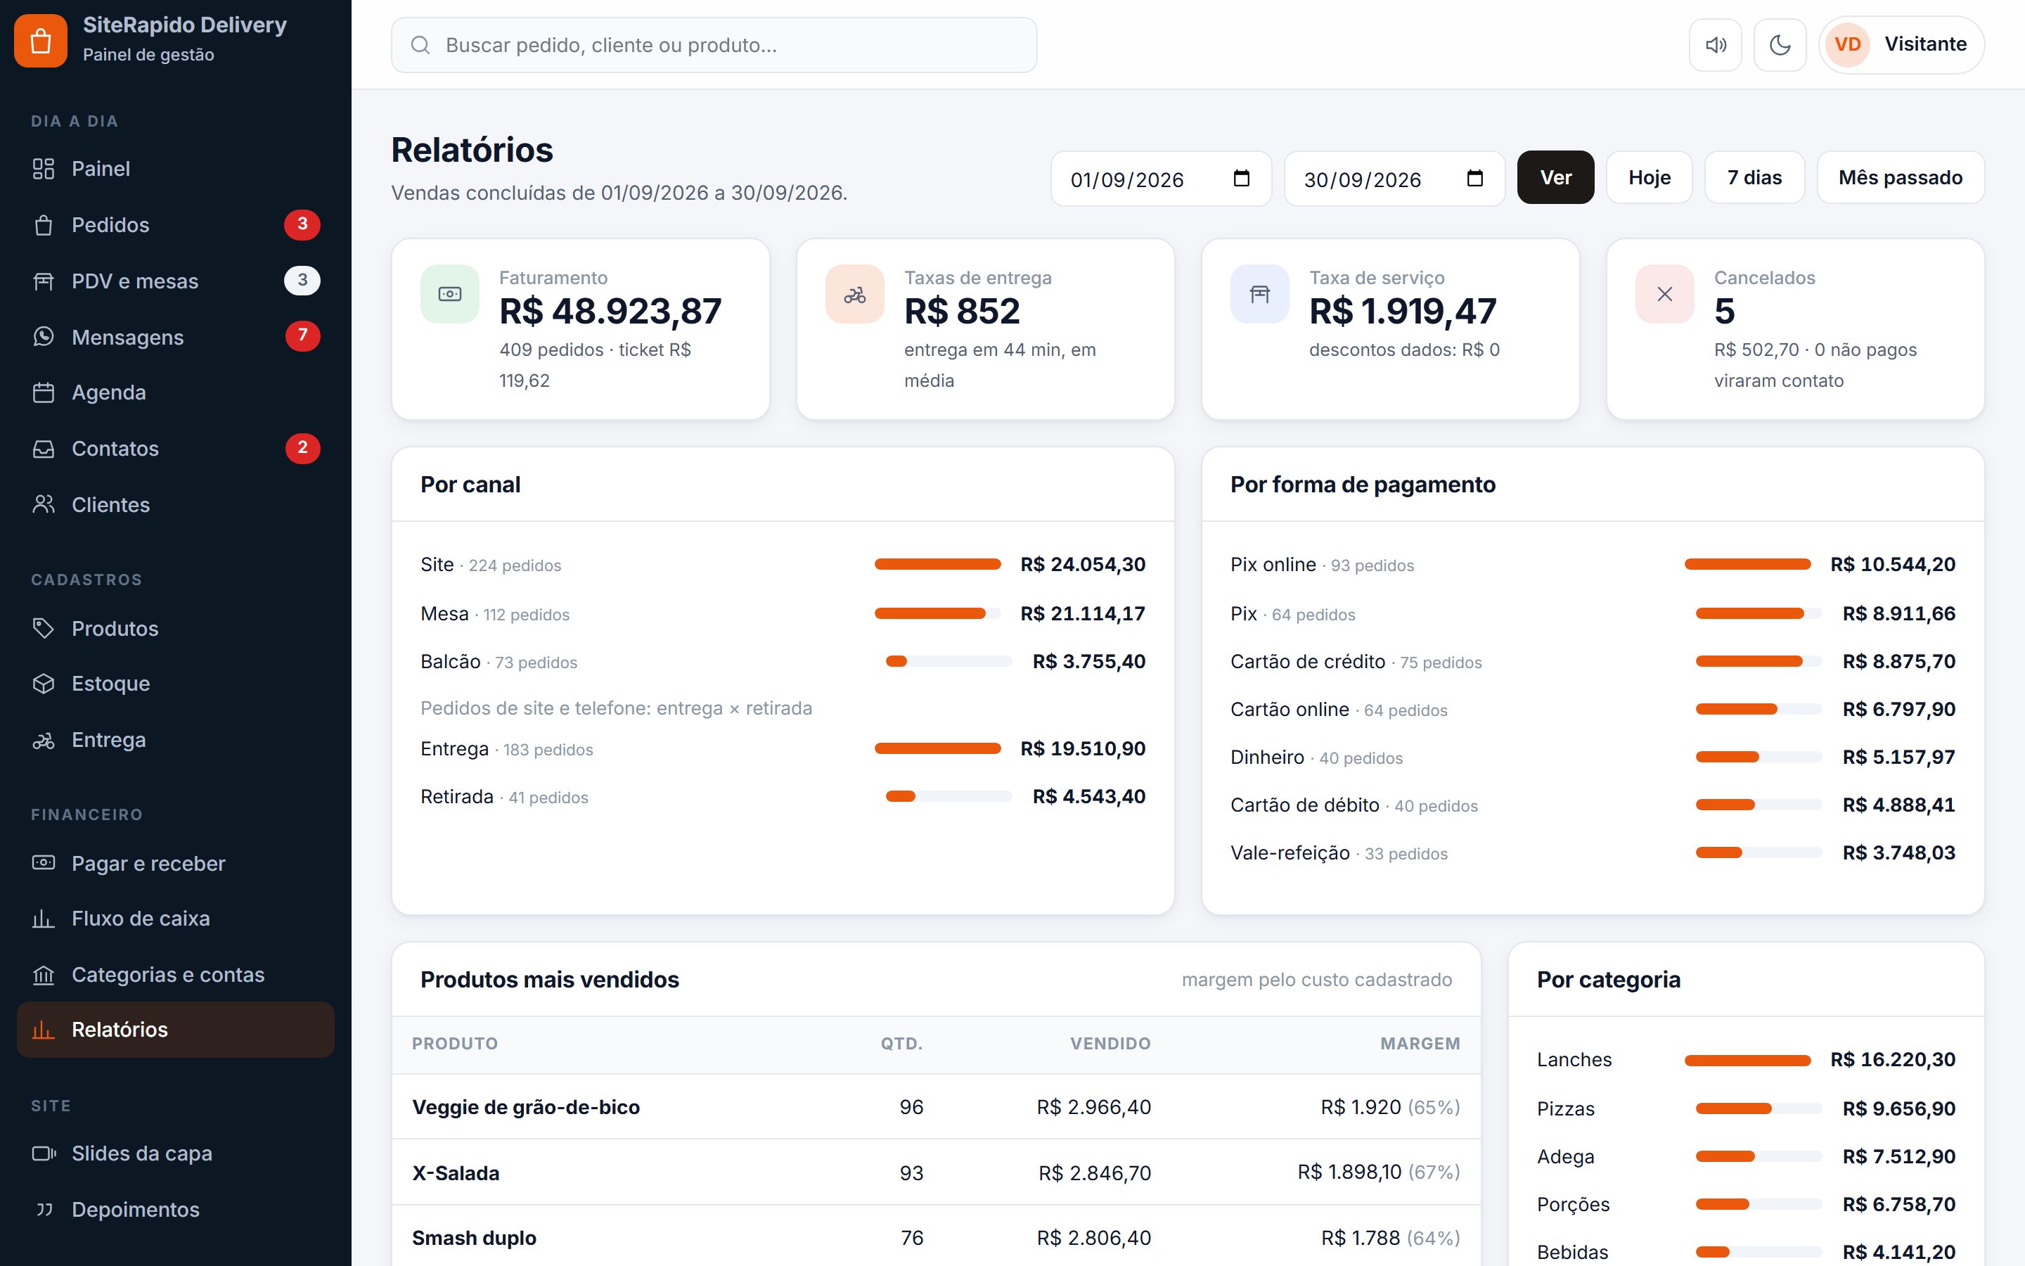
Task: Click the Clientes people icon
Action: (44, 504)
